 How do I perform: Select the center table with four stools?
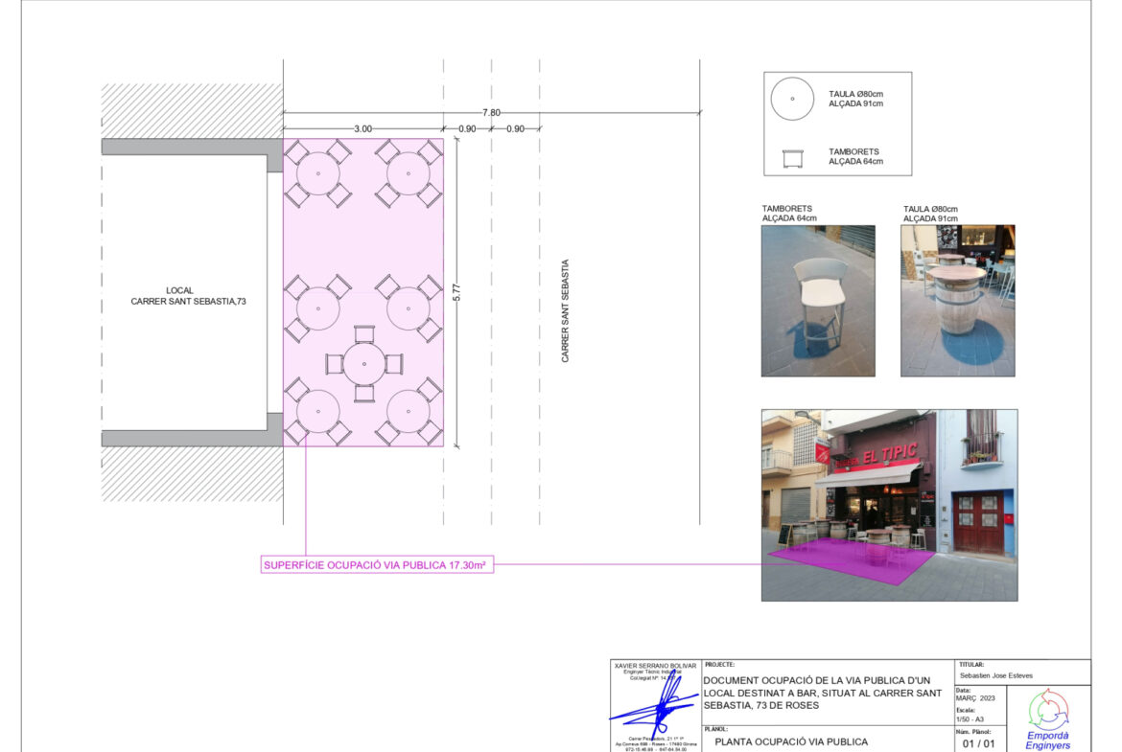363,364
